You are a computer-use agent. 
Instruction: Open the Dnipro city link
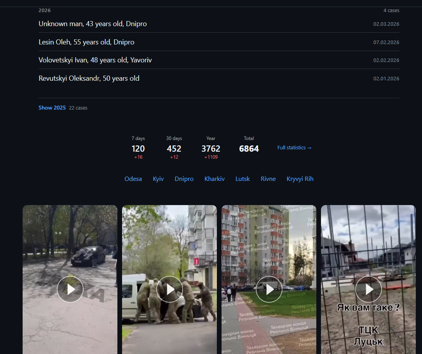click(184, 179)
